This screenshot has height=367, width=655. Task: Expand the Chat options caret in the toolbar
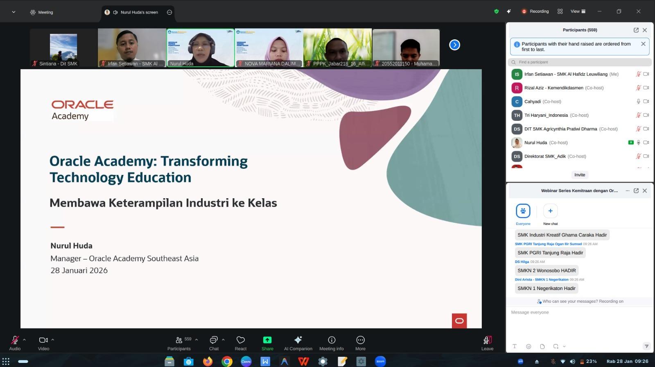(223, 340)
